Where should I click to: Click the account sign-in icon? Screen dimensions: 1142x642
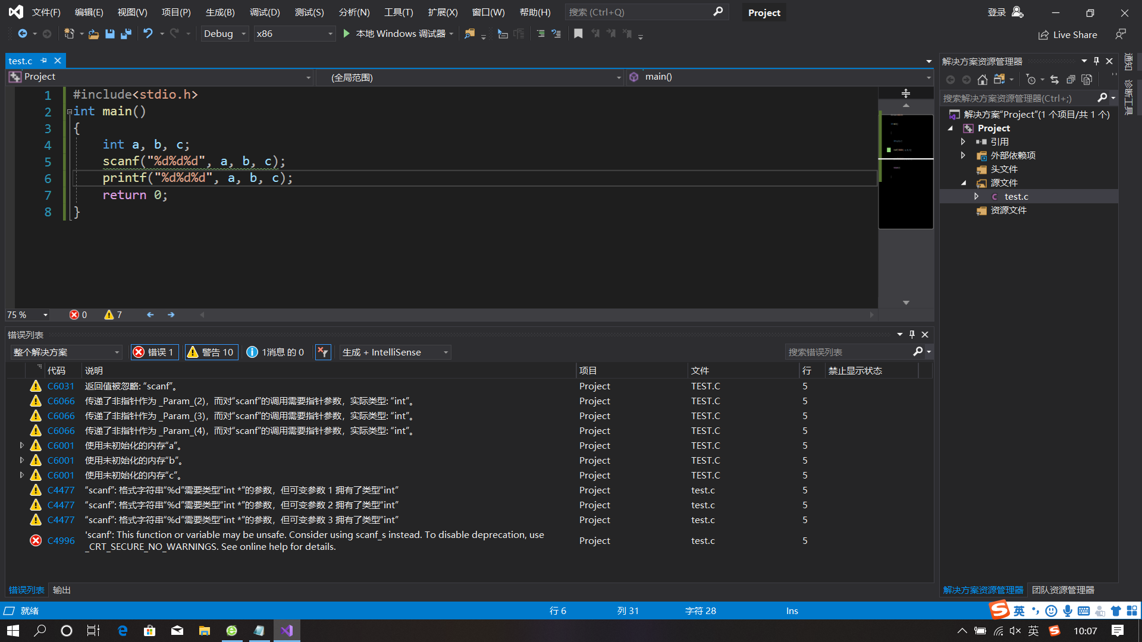pos(1018,12)
